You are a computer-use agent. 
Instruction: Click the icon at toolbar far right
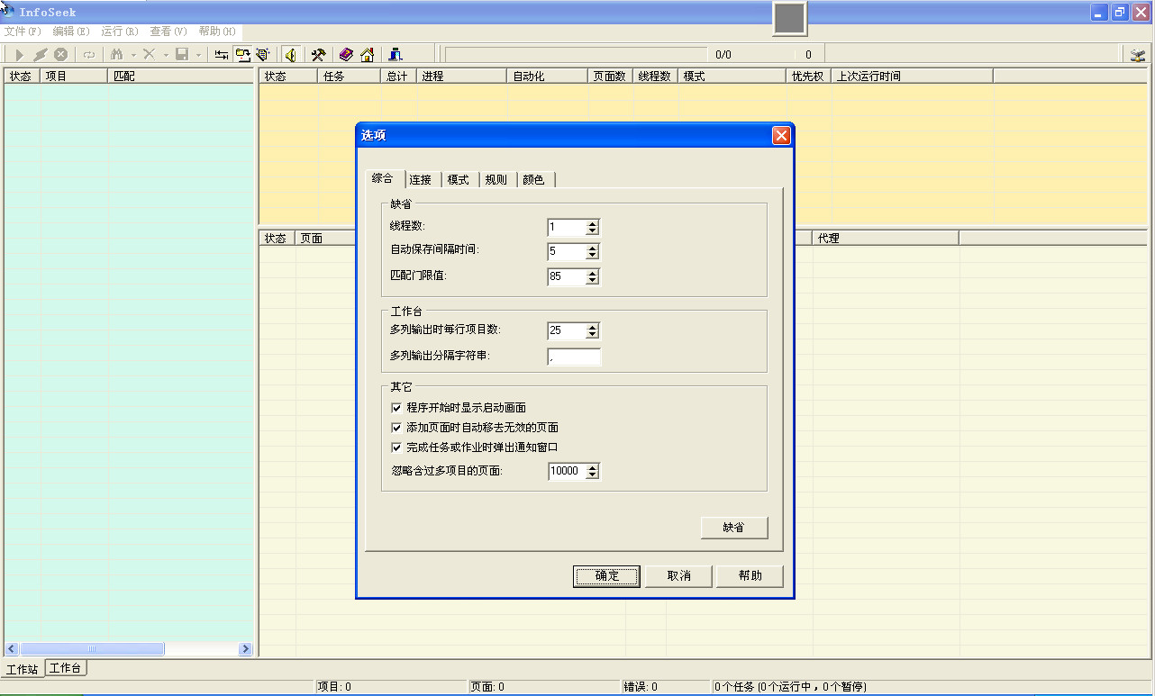[1138, 55]
